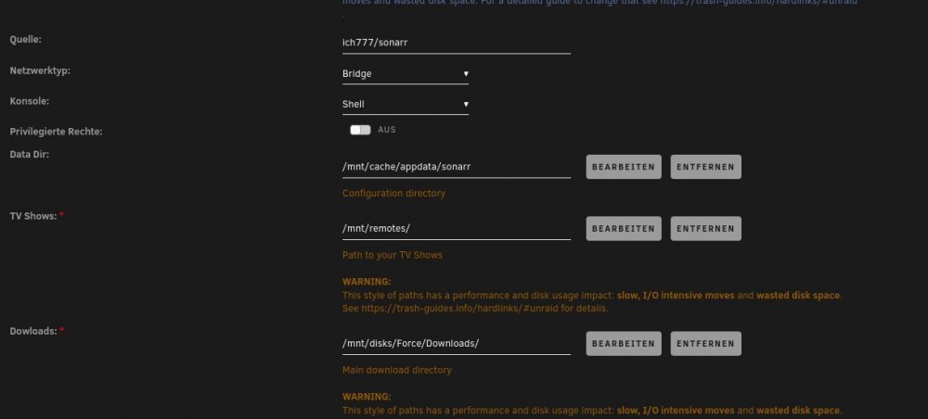Screen dimensions: 928x419
Task: Open the Netzwerktyp Bridge dropdown
Action: coord(406,74)
